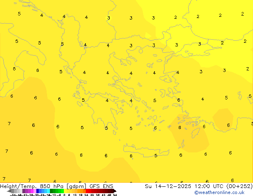Click the '-54' legend scale value
253x196 pixels.
click(x=13, y=195)
